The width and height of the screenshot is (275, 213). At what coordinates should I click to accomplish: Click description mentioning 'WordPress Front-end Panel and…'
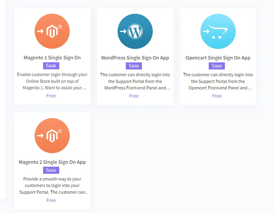135,81
